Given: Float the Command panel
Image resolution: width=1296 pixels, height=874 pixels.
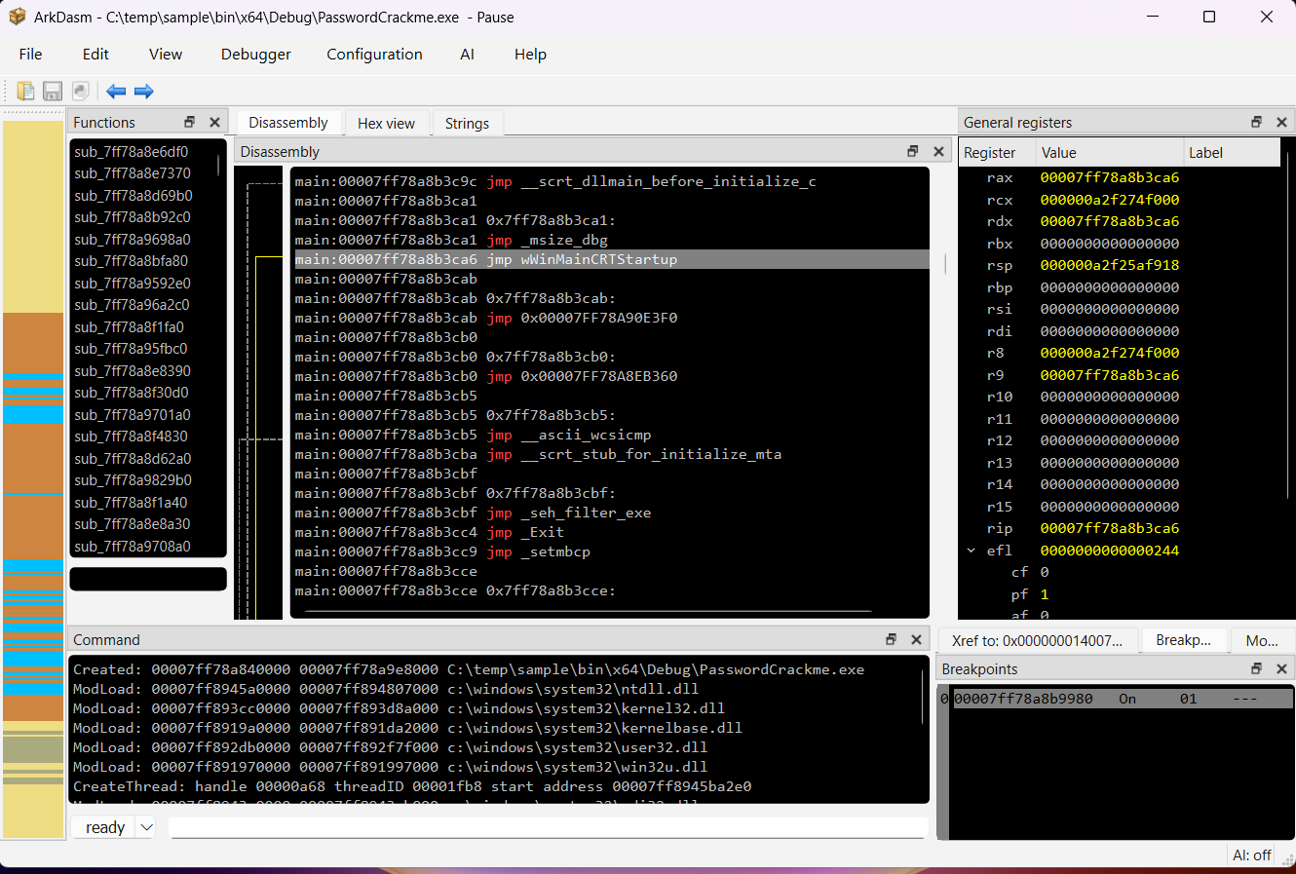Looking at the screenshot, I should pos(891,639).
